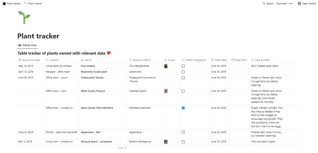Screen dimensions: 318x153
Task: Click the small sprout breadcrumb icon
Action: click(x=25, y=4)
